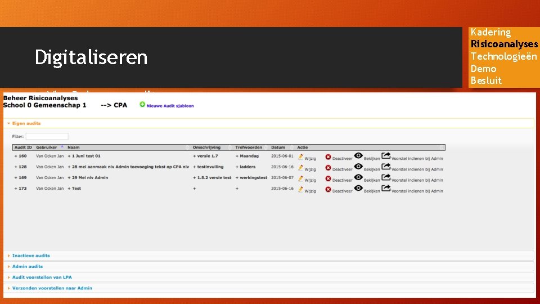540x304 pixels.
Task: Click the eye Bekijken icon for audit 160
Action: coord(358,156)
